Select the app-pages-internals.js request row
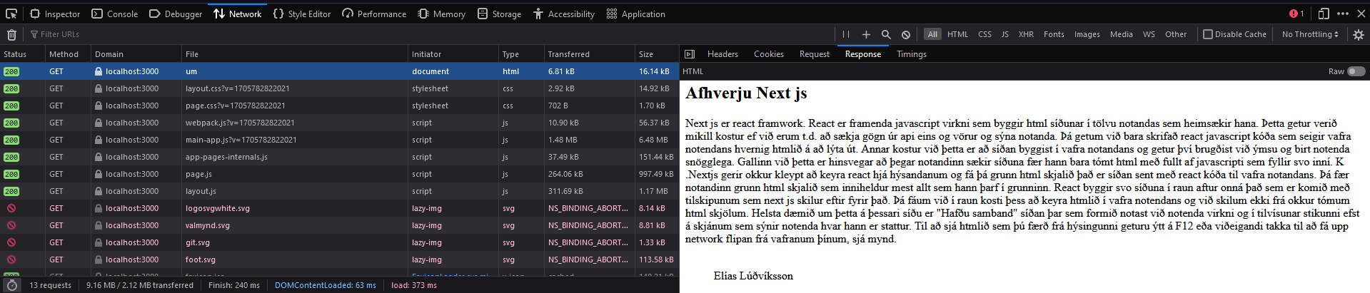The image size is (1370, 293). pos(339,157)
